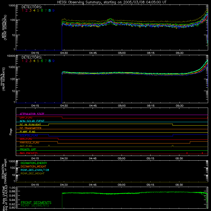Click orange detector number 3 in rear segments legend
211x211 pixels.
(x=30, y=61)
